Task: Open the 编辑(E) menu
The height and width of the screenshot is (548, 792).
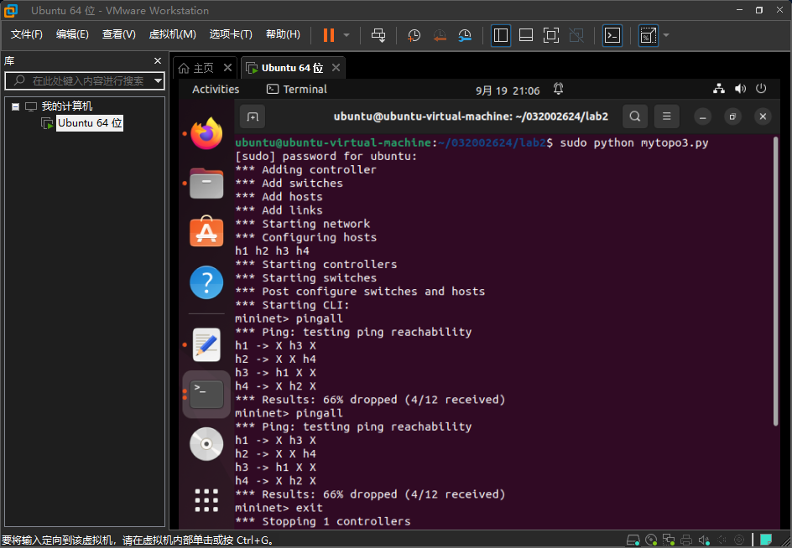Action: pyautogui.click(x=72, y=34)
